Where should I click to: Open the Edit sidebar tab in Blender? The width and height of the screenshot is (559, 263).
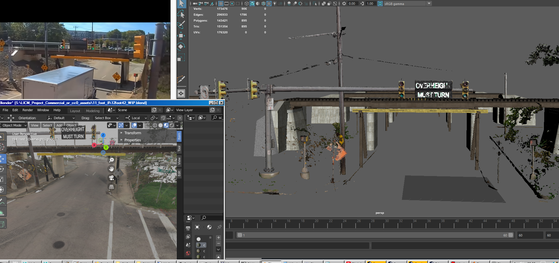click(179, 173)
